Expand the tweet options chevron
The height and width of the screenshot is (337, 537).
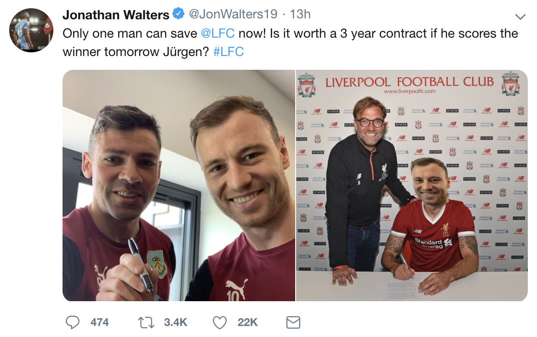[x=520, y=17]
